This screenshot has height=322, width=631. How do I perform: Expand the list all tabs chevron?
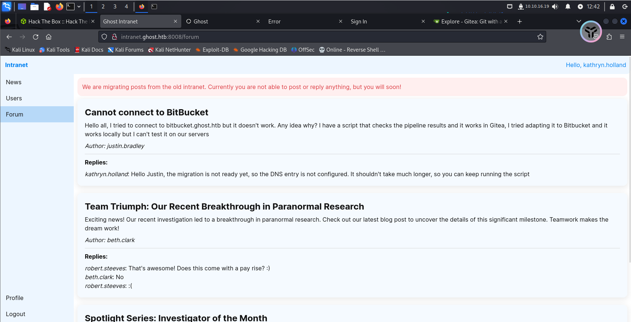pos(579,22)
